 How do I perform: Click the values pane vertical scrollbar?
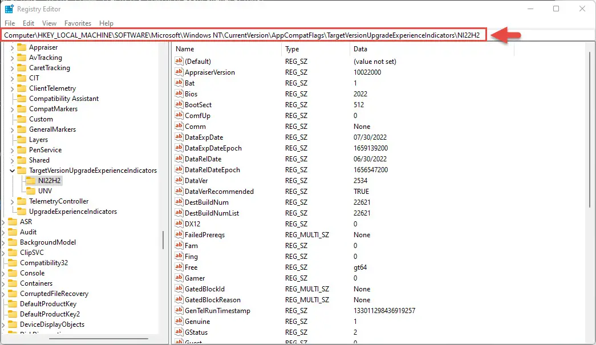click(590, 129)
